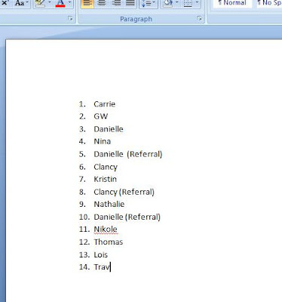This screenshot has height=302, width=282.
Task: Center the paragraph text
Action: tap(102, 3)
